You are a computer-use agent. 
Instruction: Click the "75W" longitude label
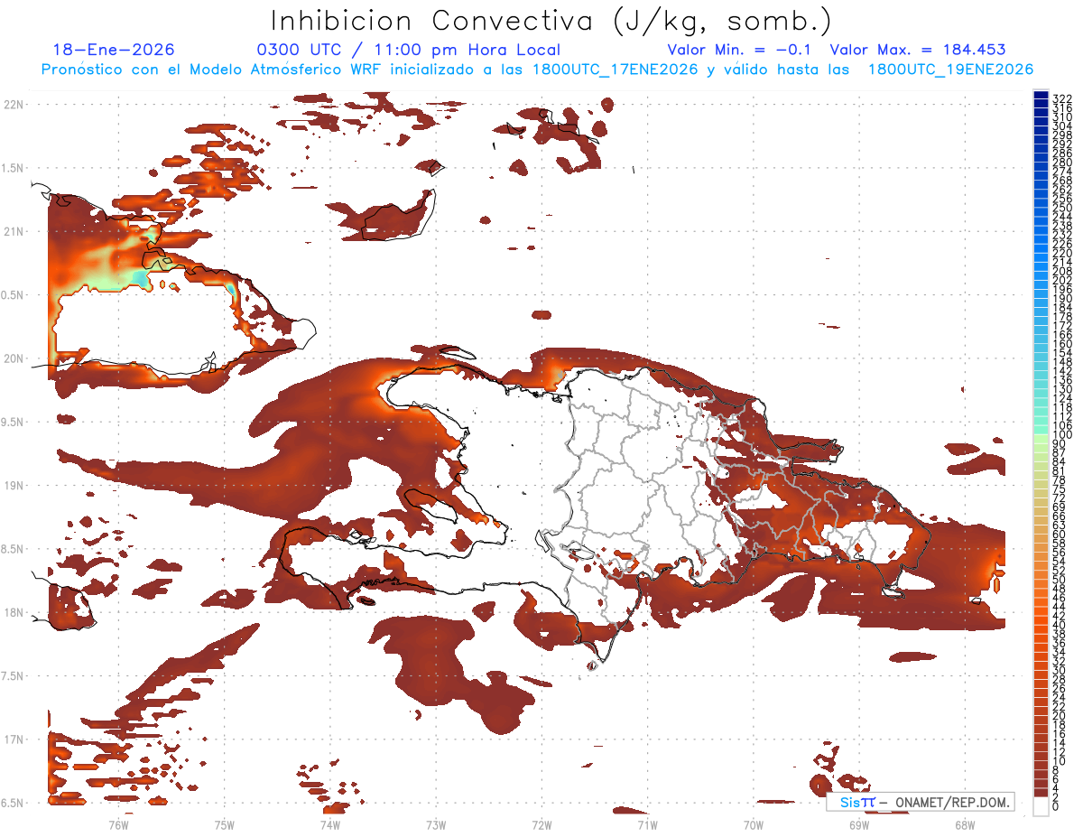click(224, 824)
